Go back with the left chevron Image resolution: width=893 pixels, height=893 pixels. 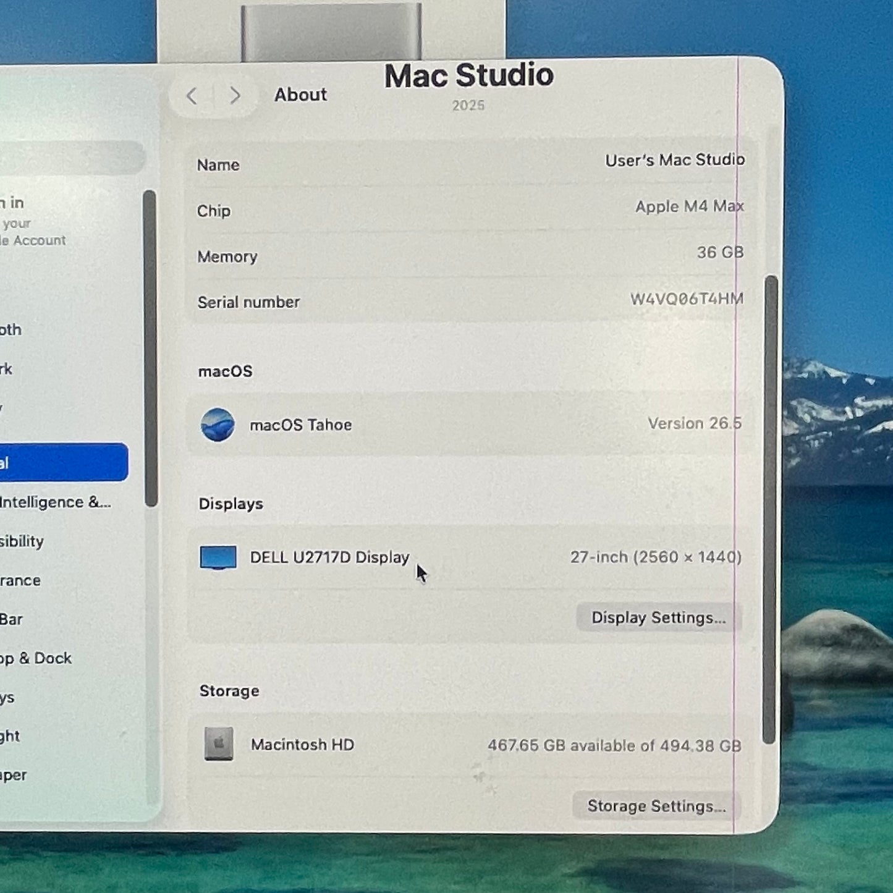(192, 96)
